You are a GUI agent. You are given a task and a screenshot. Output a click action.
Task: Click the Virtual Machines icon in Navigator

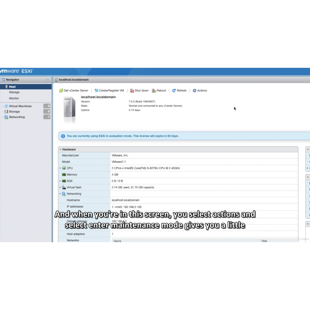tap(6, 106)
